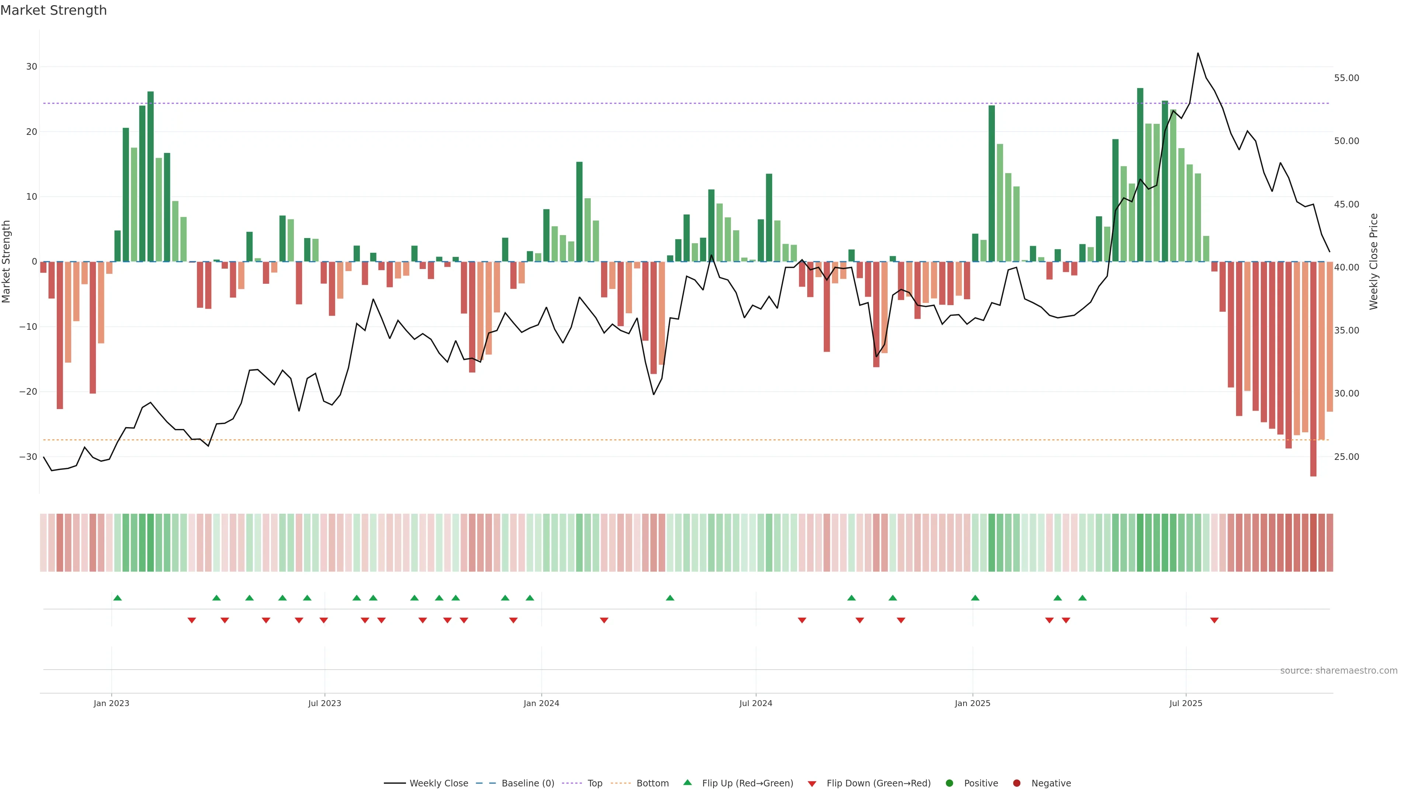The height and width of the screenshot is (796, 1416).
Task: Click the first green flip-up marker near Jan 2023
Action: coord(117,598)
